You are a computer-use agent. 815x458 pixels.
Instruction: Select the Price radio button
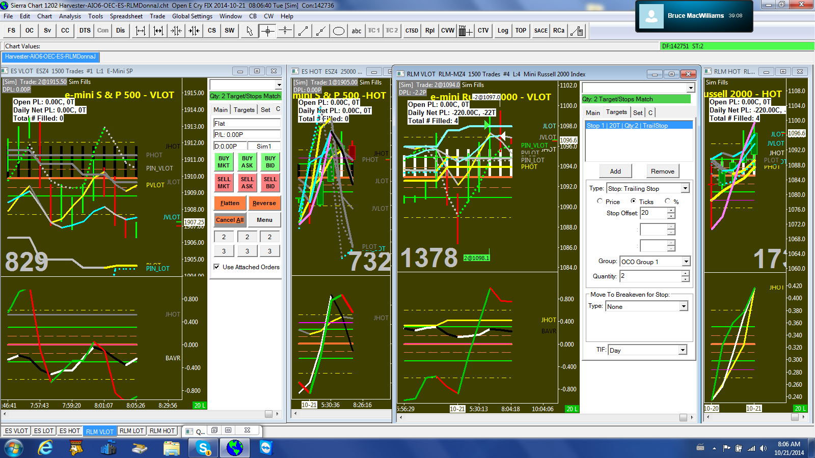coord(600,202)
